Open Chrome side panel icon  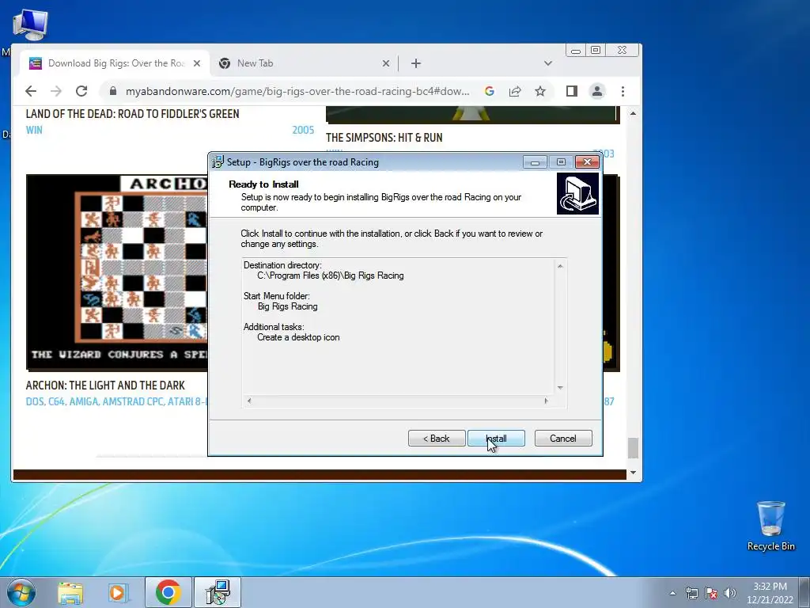pos(571,92)
